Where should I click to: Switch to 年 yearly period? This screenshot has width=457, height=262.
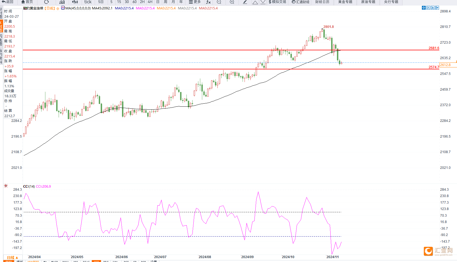[181, 2]
